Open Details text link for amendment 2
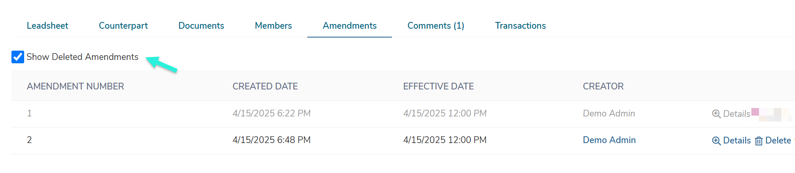 (737, 141)
